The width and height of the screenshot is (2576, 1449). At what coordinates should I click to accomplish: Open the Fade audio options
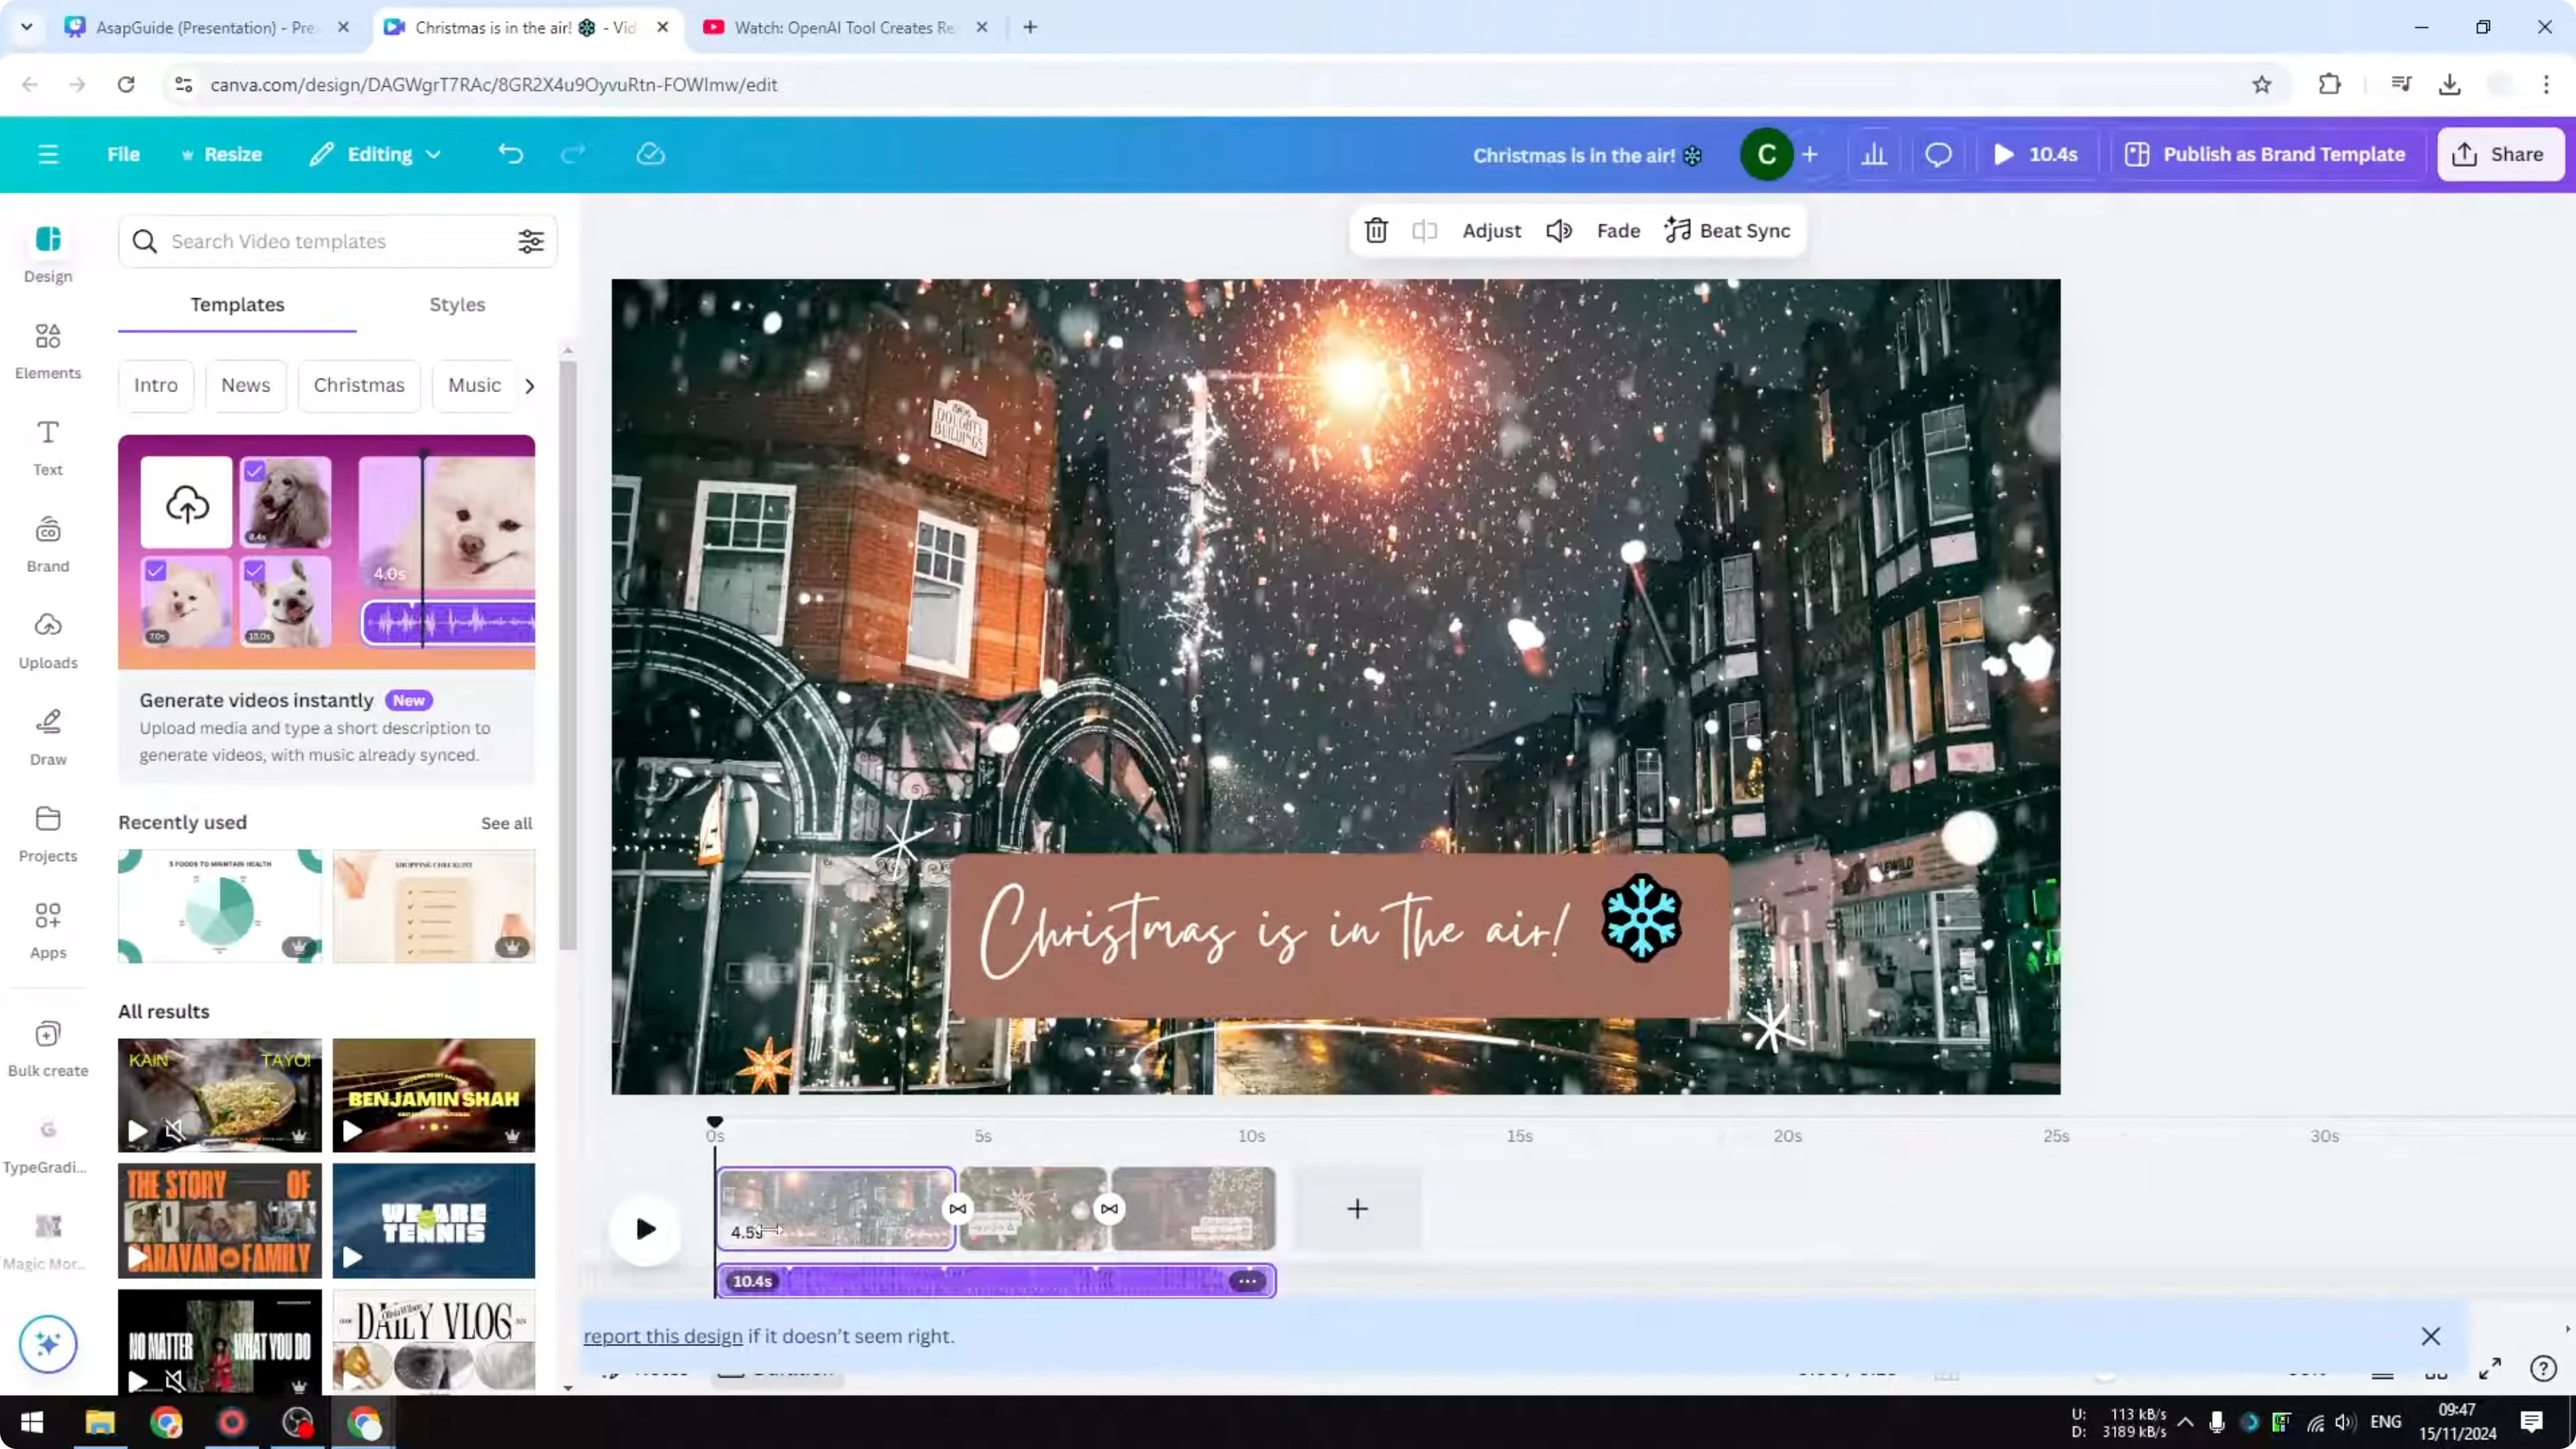click(x=1618, y=230)
